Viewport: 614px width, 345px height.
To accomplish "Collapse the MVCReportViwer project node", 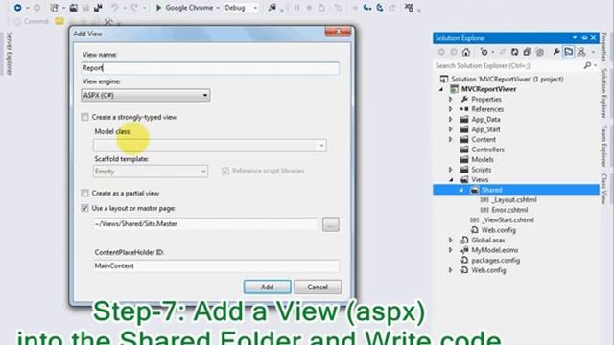I will point(441,89).
